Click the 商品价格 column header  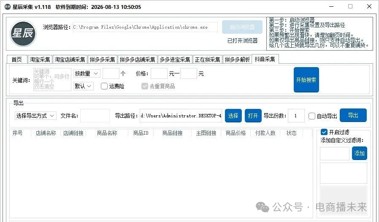[236, 133]
